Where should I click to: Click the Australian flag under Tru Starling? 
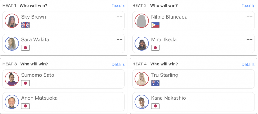(155, 83)
